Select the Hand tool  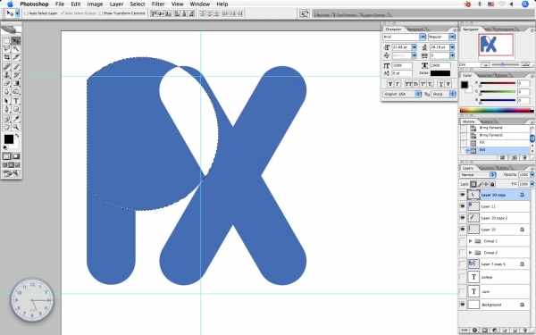(x=6, y=127)
